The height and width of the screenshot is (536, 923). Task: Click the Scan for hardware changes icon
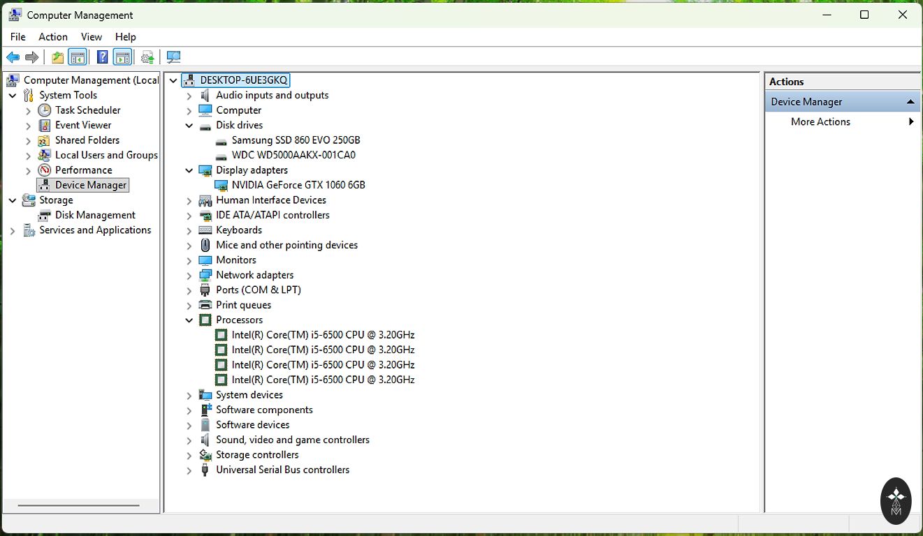point(174,57)
